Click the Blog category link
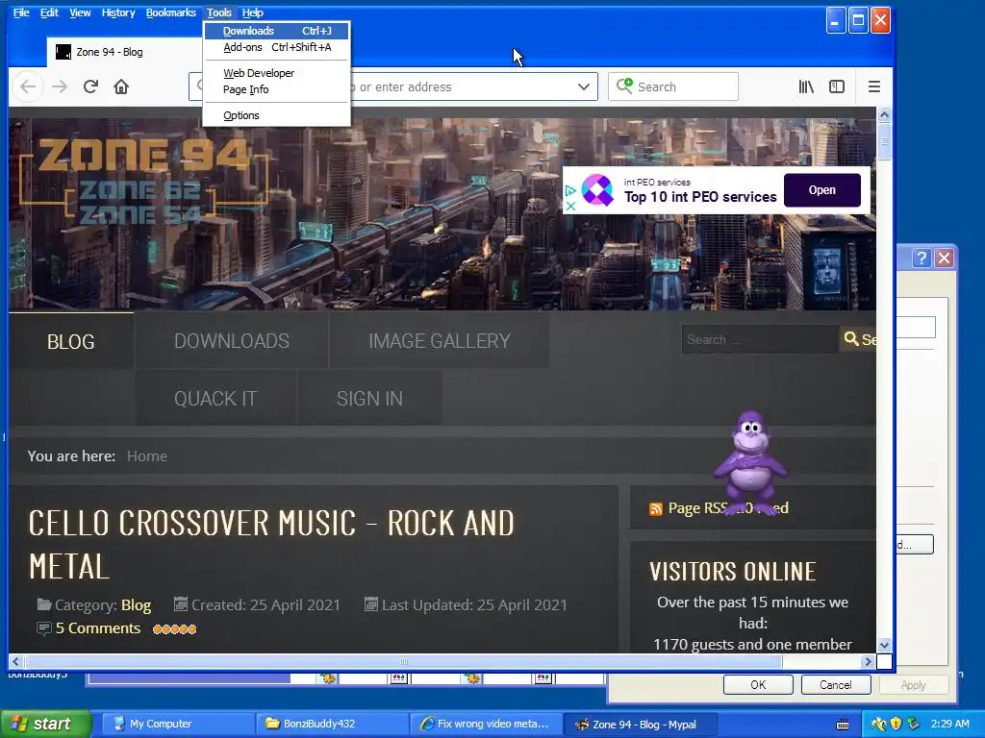This screenshot has width=985, height=738. (136, 605)
